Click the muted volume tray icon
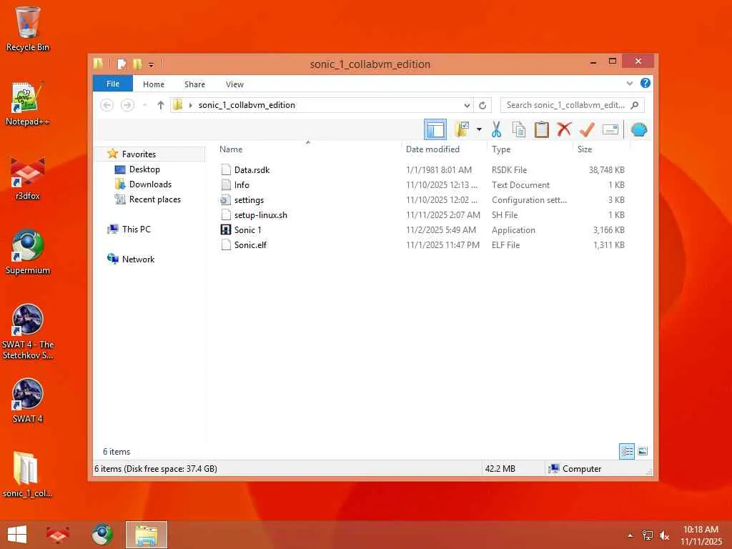This screenshot has width=732, height=549. [x=664, y=535]
